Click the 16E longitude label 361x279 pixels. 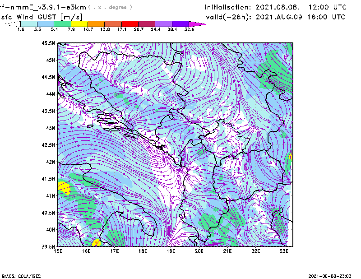pyautogui.click(x=86, y=251)
